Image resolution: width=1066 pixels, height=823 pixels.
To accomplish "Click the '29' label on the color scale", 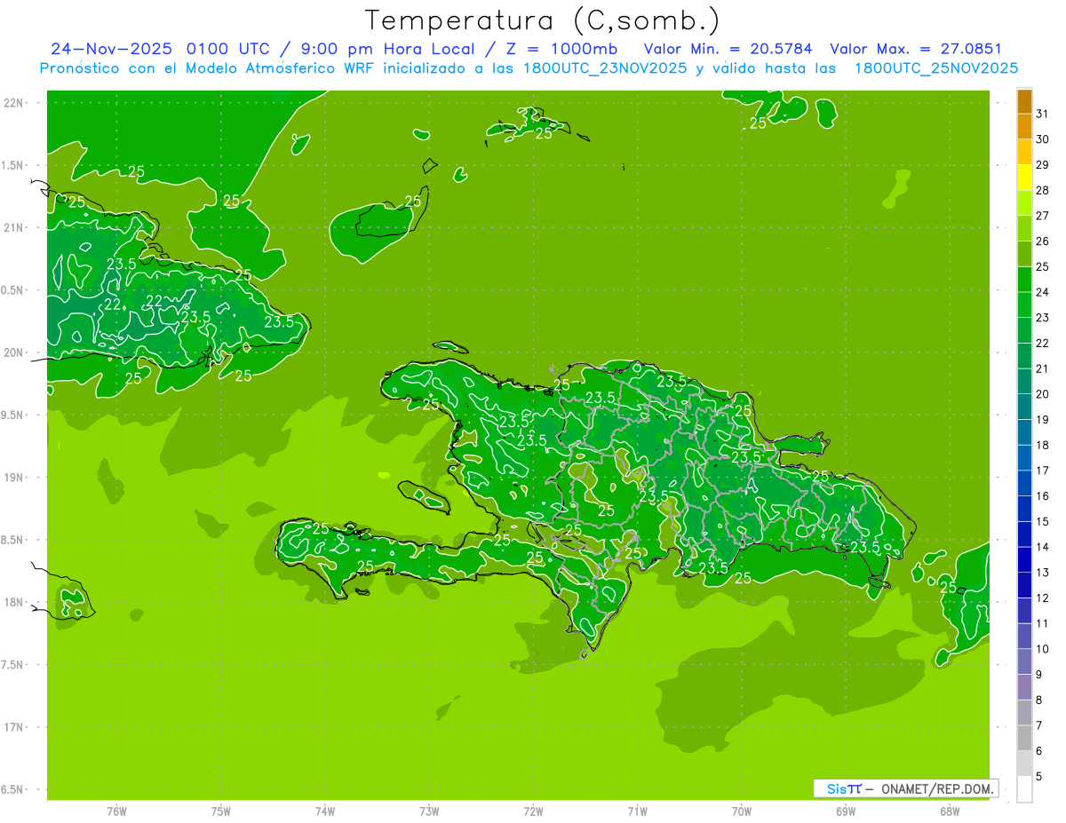I will pos(1043,165).
